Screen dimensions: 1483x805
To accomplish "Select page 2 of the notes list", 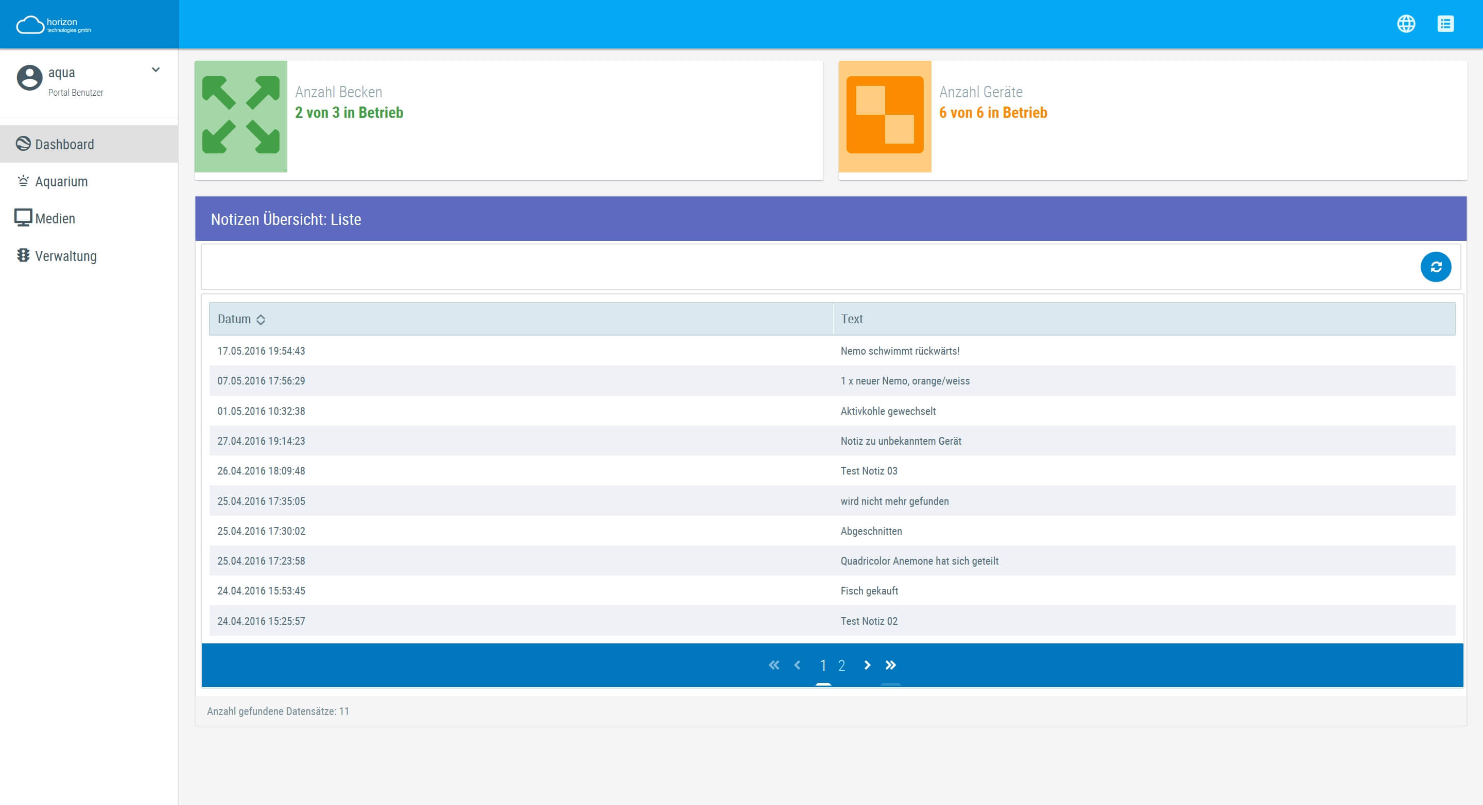I will click(842, 665).
